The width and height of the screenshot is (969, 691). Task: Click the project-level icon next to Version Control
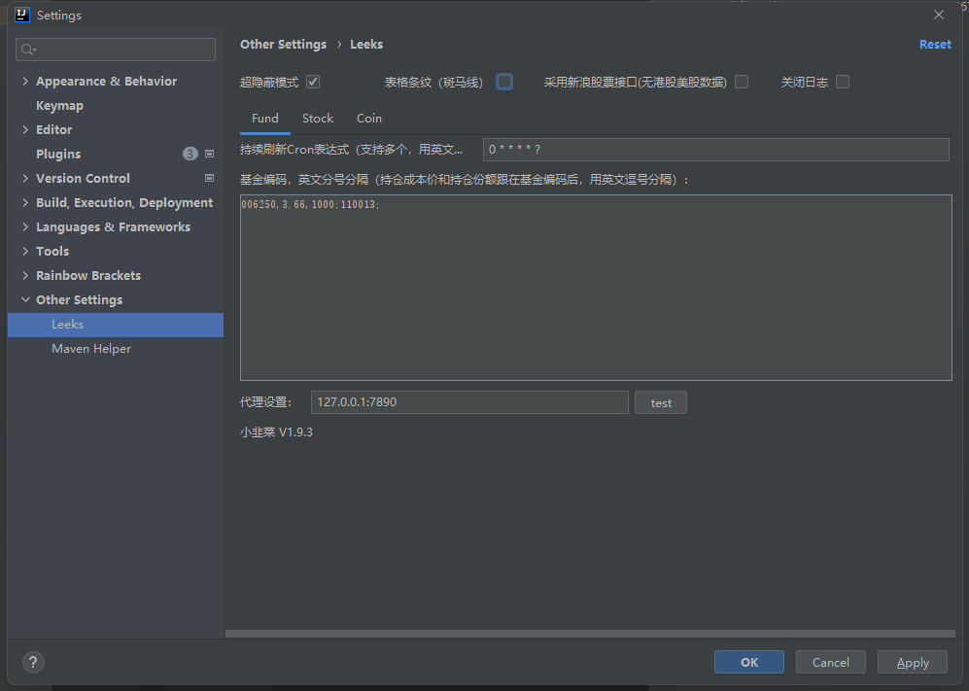pyautogui.click(x=210, y=178)
